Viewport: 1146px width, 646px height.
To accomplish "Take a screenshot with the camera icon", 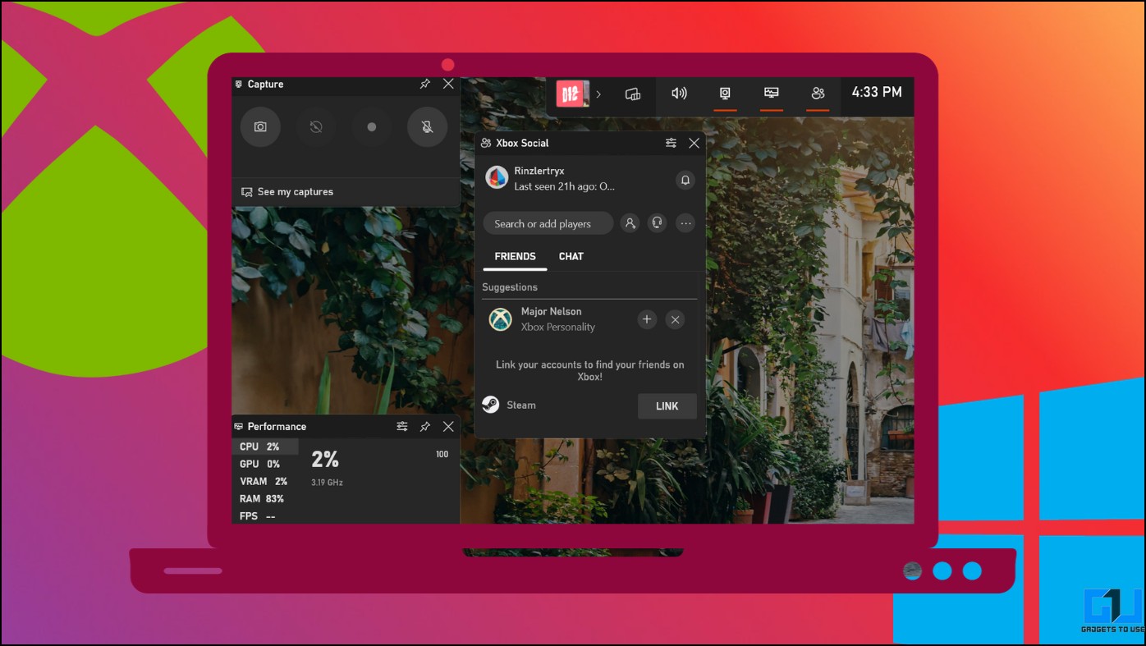I will pos(259,126).
